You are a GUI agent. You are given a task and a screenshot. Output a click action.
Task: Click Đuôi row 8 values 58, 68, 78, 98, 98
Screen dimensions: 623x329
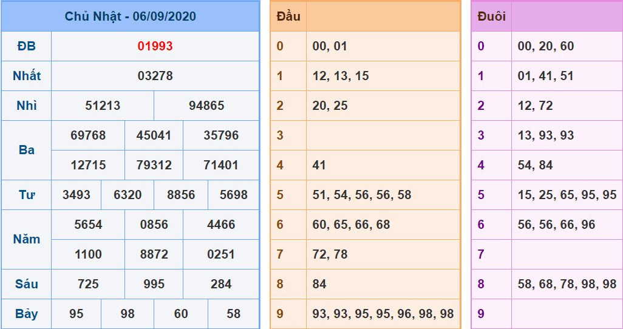pos(567,284)
